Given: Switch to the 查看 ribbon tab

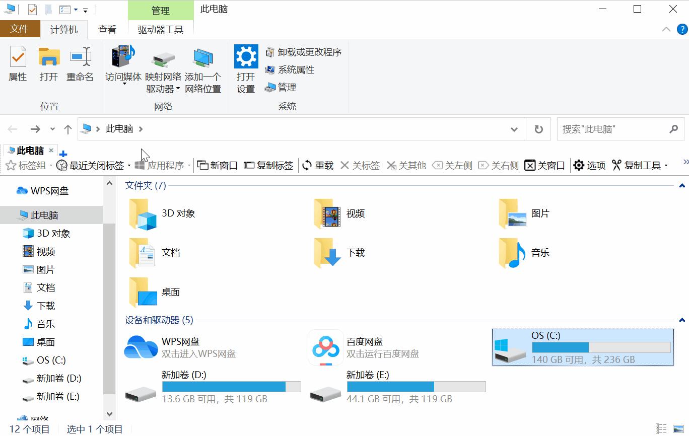Looking at the screenshot, I should coord(107,29).
